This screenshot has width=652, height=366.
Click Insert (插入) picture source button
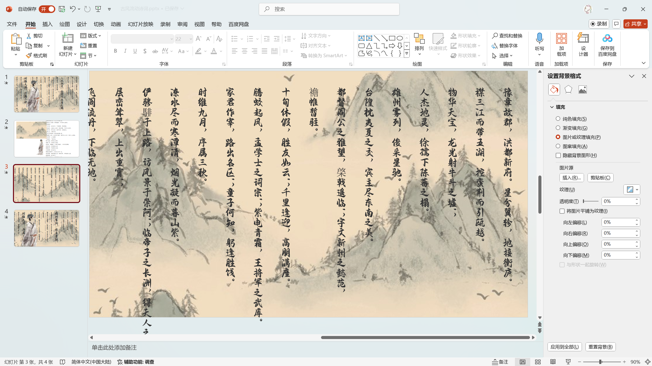coord(571,178)
